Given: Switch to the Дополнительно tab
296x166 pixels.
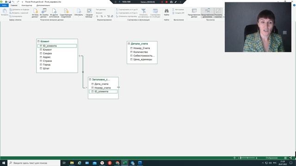Looking at the screenshot, I should tap(43, 6).
